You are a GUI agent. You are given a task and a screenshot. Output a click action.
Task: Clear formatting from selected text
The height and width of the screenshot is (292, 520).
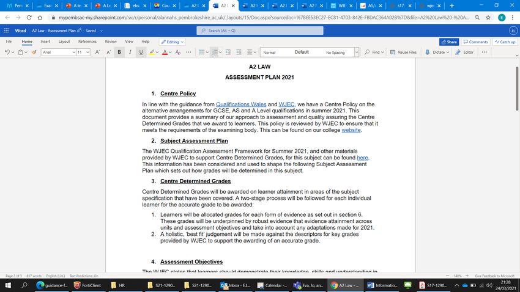click(x=178, y=53)
